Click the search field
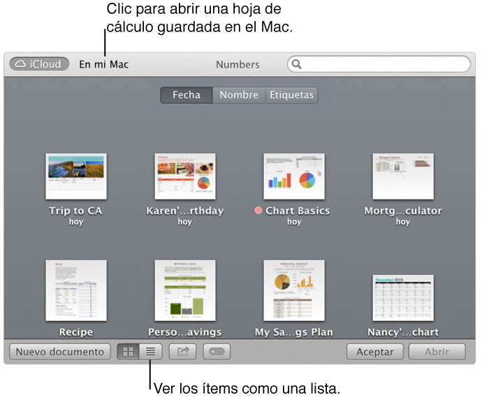Image resolution: width=482 pixels, height=402 pixels. [x=379, y=64]
